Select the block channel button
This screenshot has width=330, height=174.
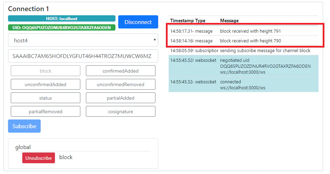point(46,71)
